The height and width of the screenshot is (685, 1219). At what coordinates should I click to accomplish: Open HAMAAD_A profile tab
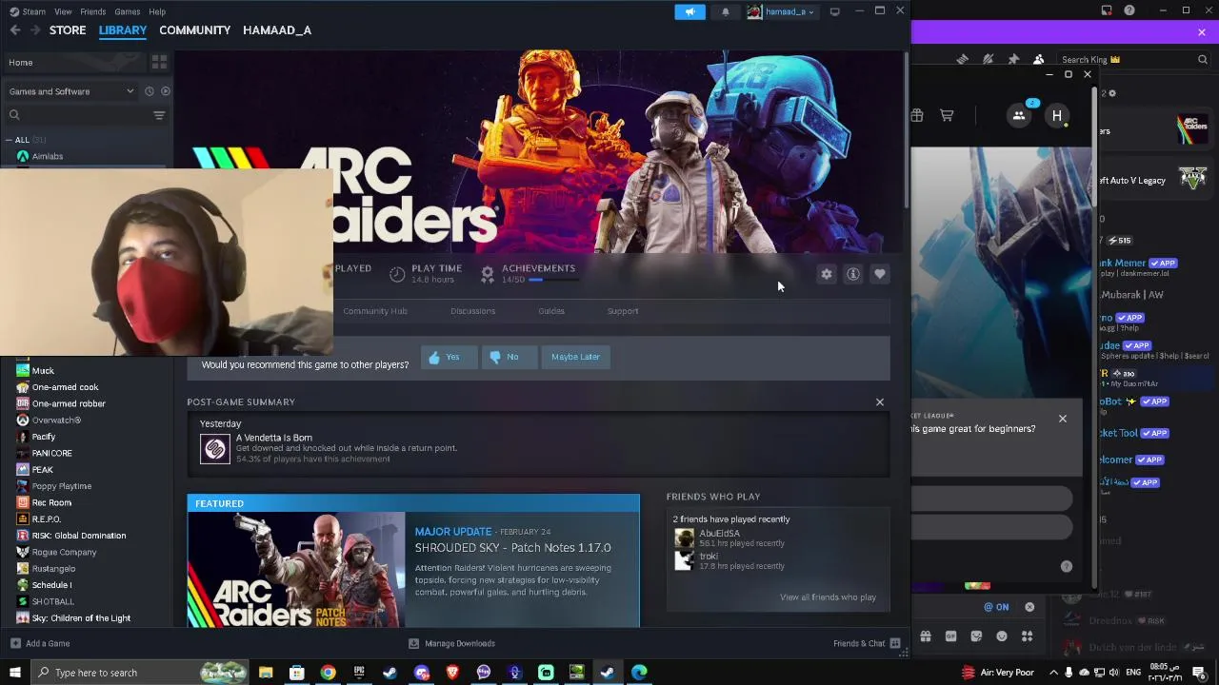[277, 30]
